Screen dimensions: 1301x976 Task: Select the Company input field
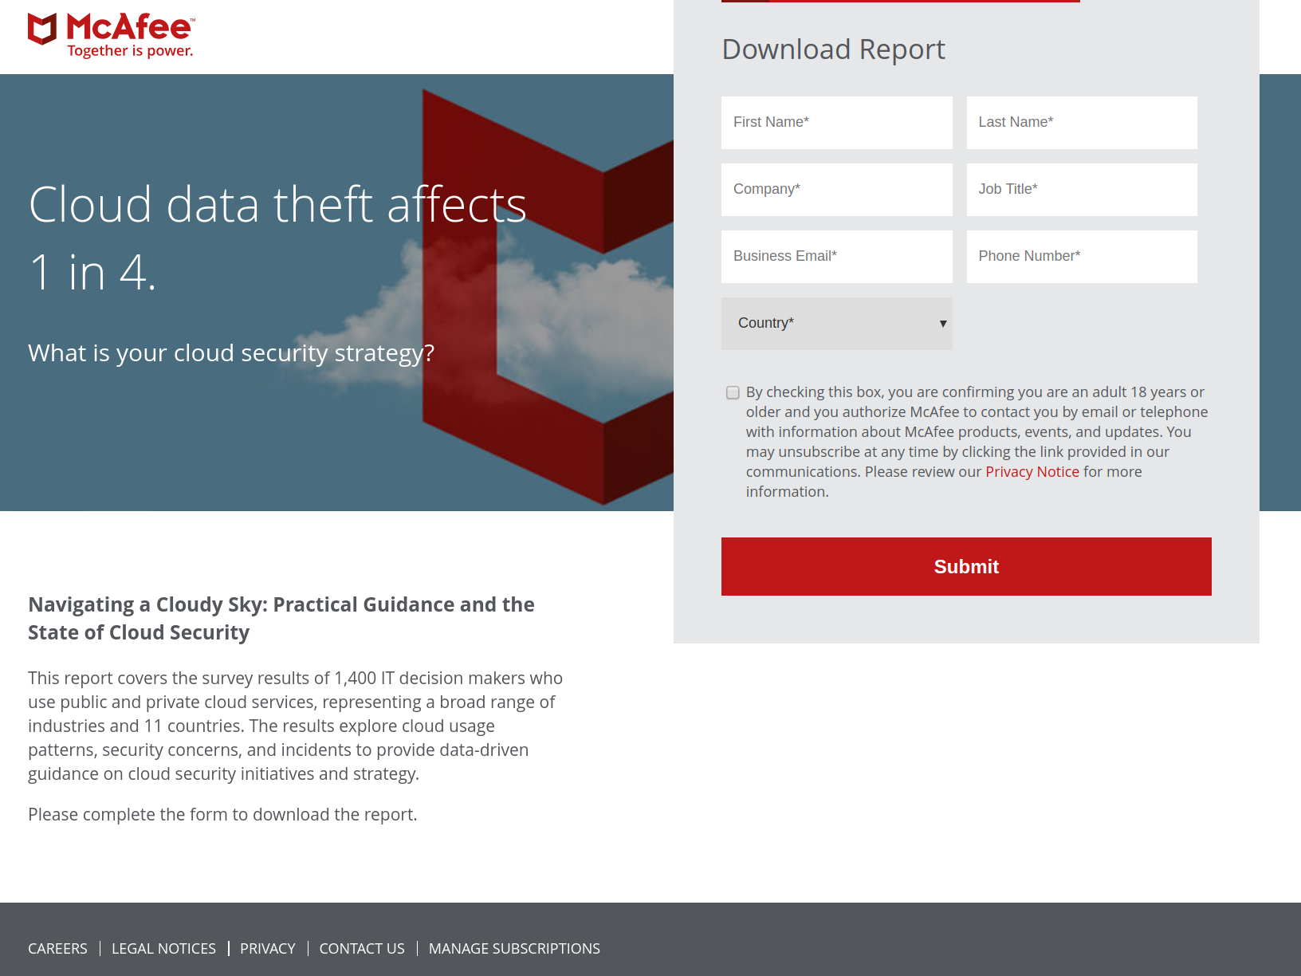click(x=836, y=190)
